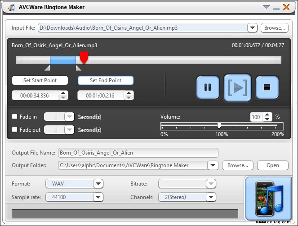Open the Sample rate dropdown showing 44100

pos(98,197)
